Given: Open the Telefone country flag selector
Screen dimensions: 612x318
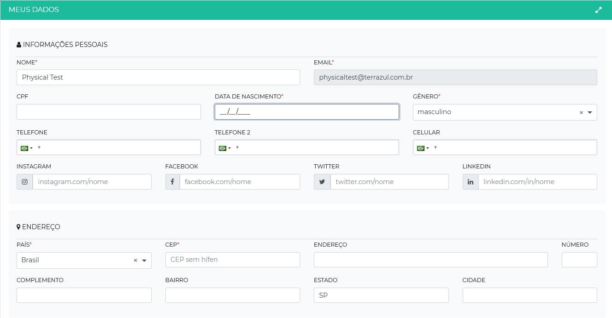Looking at the screenshot, I should [x=25, y=148].
